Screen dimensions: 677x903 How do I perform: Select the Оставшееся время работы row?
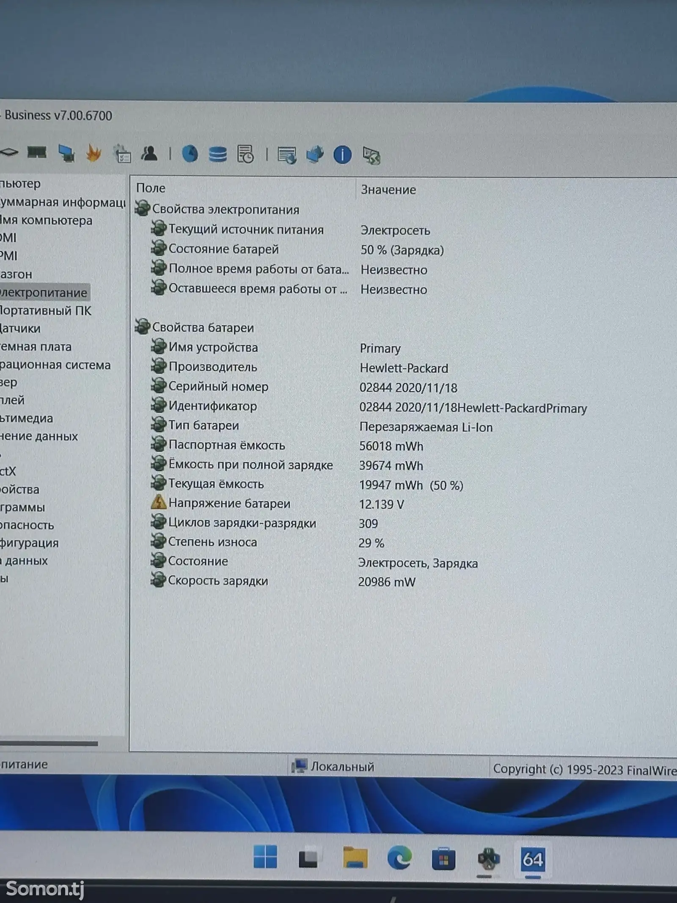(289, 289)
